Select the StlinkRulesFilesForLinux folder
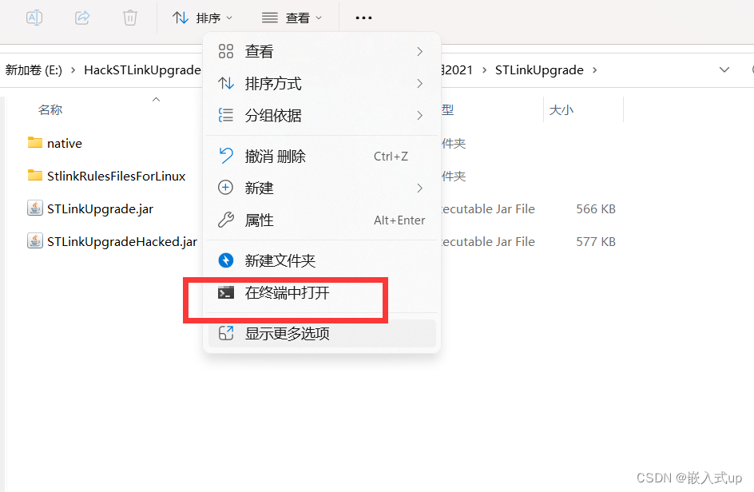Viewport: 754px width, 492px height. pyautogui.click(x=106, y=176)
